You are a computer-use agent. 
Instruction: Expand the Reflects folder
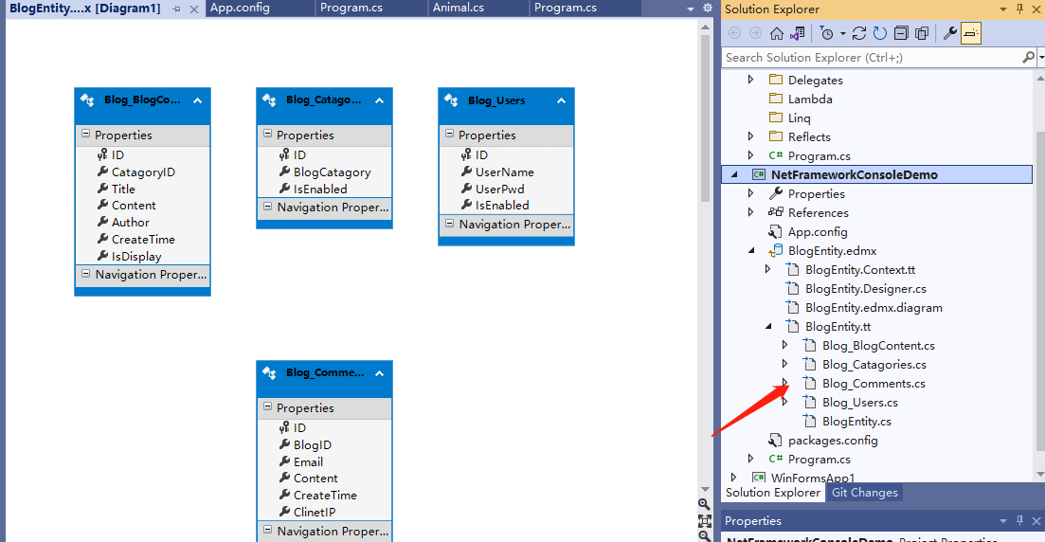[751, 136]
